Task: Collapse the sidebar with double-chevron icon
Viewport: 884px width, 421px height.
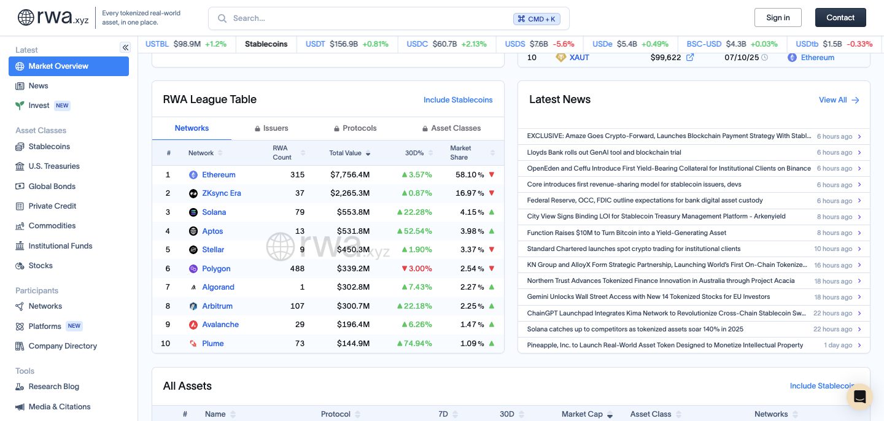Action: point(125,47)
